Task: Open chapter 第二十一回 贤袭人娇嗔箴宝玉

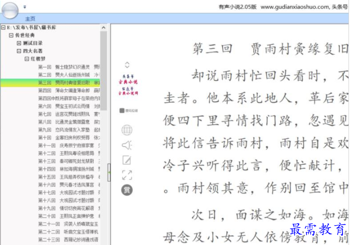Action: click(68, 224)
